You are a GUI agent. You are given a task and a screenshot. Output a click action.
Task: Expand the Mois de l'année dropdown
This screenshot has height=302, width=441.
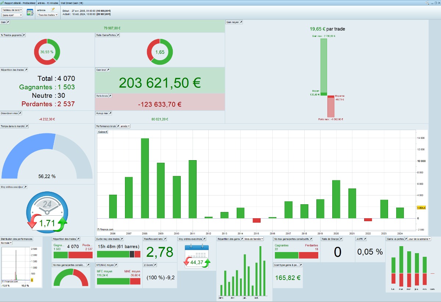254,239
